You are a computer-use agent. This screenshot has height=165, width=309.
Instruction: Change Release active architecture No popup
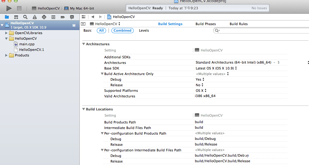[199, 85]
